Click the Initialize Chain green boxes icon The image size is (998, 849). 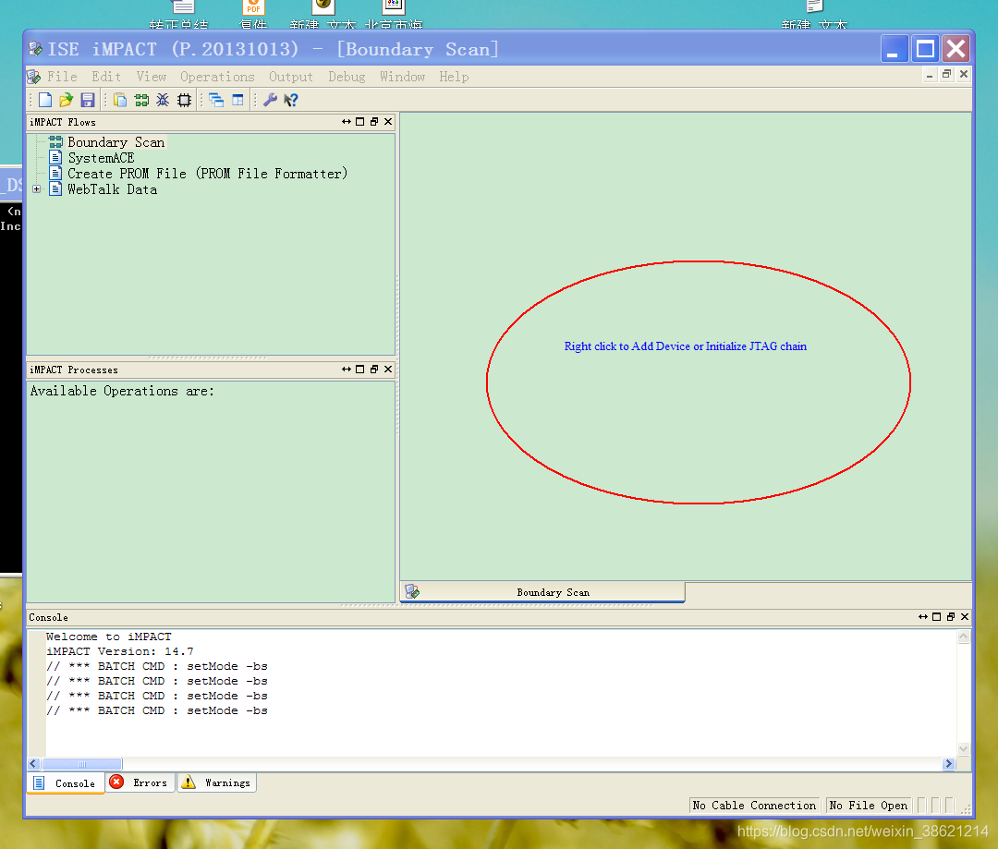coord(141,100)
